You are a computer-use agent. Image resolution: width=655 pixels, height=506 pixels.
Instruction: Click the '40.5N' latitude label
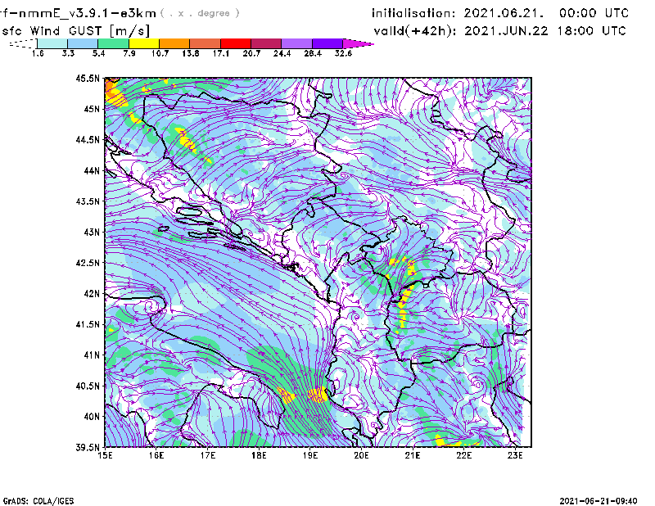pos(88,386)
